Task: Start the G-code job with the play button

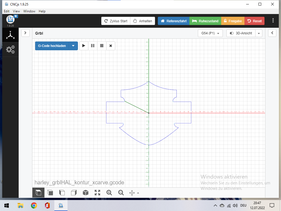Action: 84,46
